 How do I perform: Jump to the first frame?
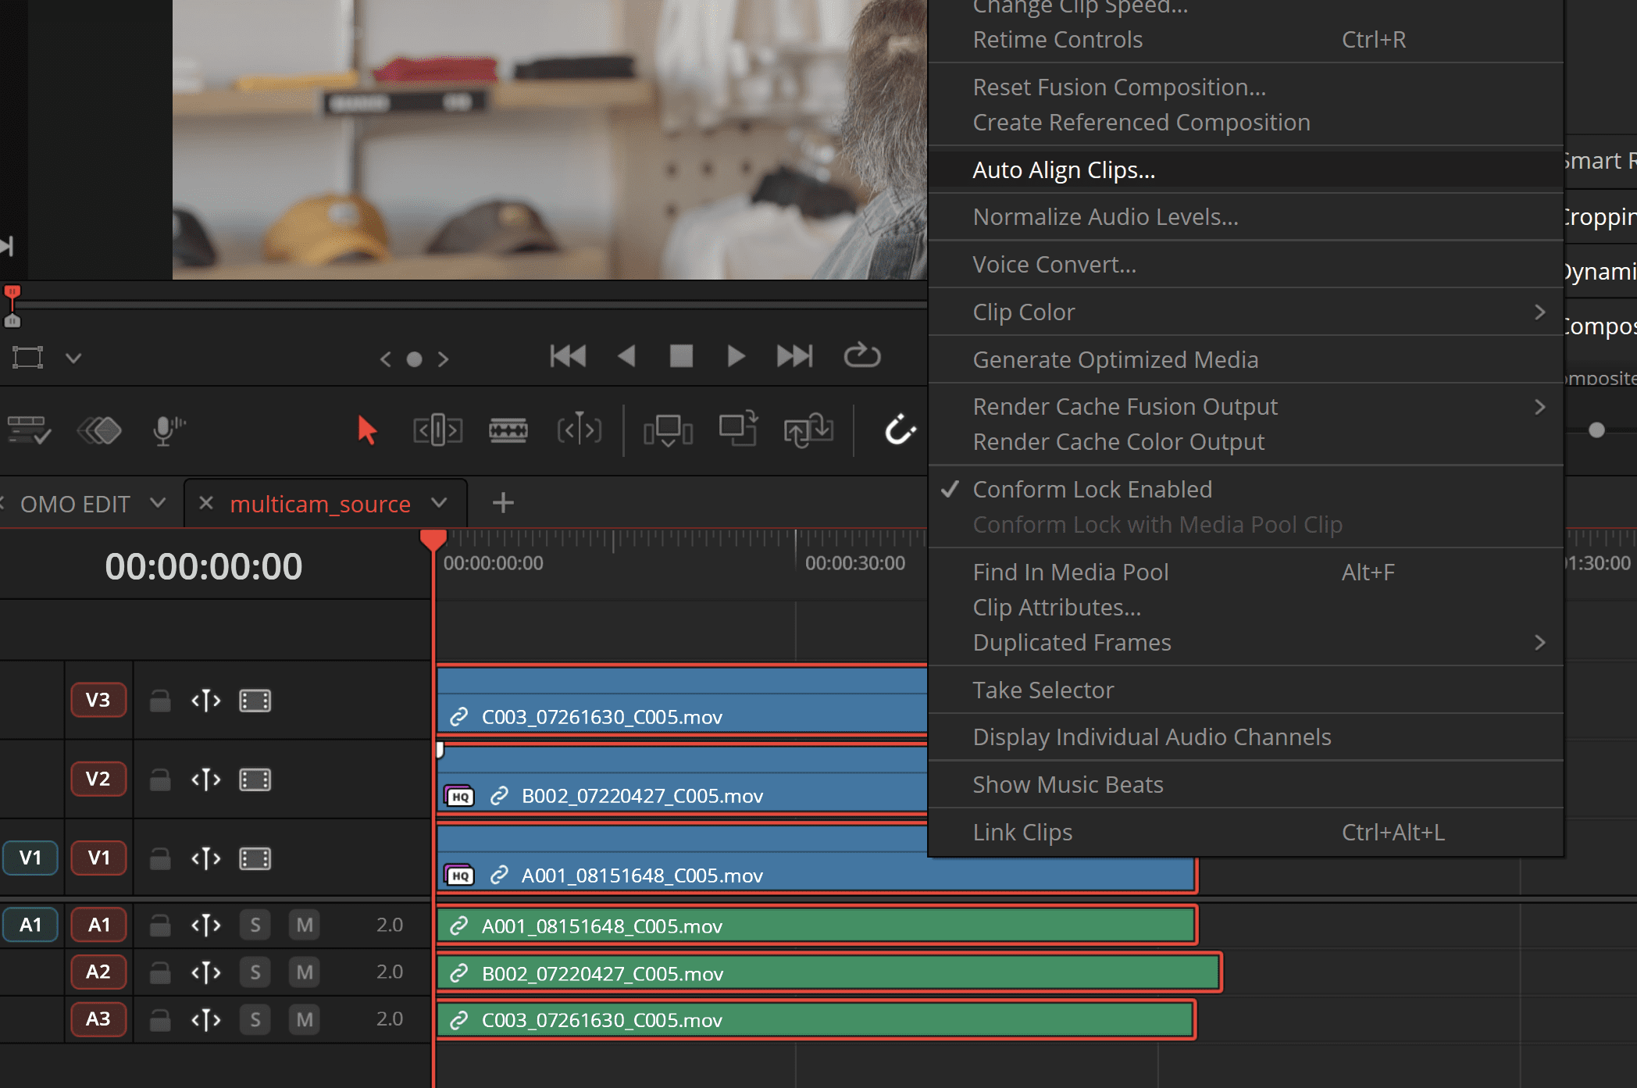(568, 357)
